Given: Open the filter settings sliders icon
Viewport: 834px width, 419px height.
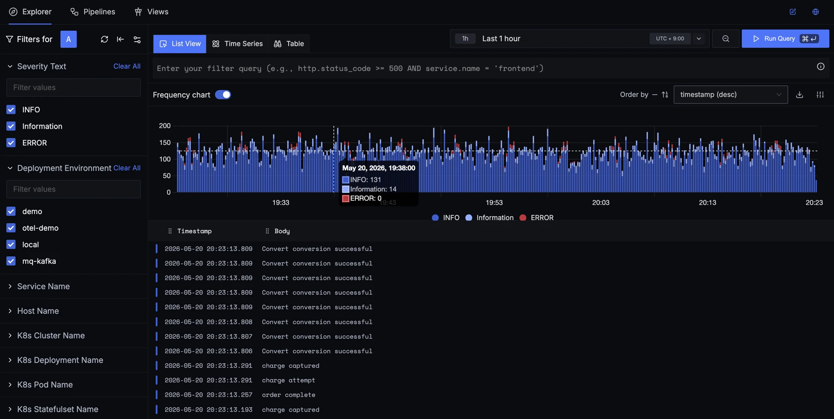Looking at the screenshot, I should click(x=137, y=40).
